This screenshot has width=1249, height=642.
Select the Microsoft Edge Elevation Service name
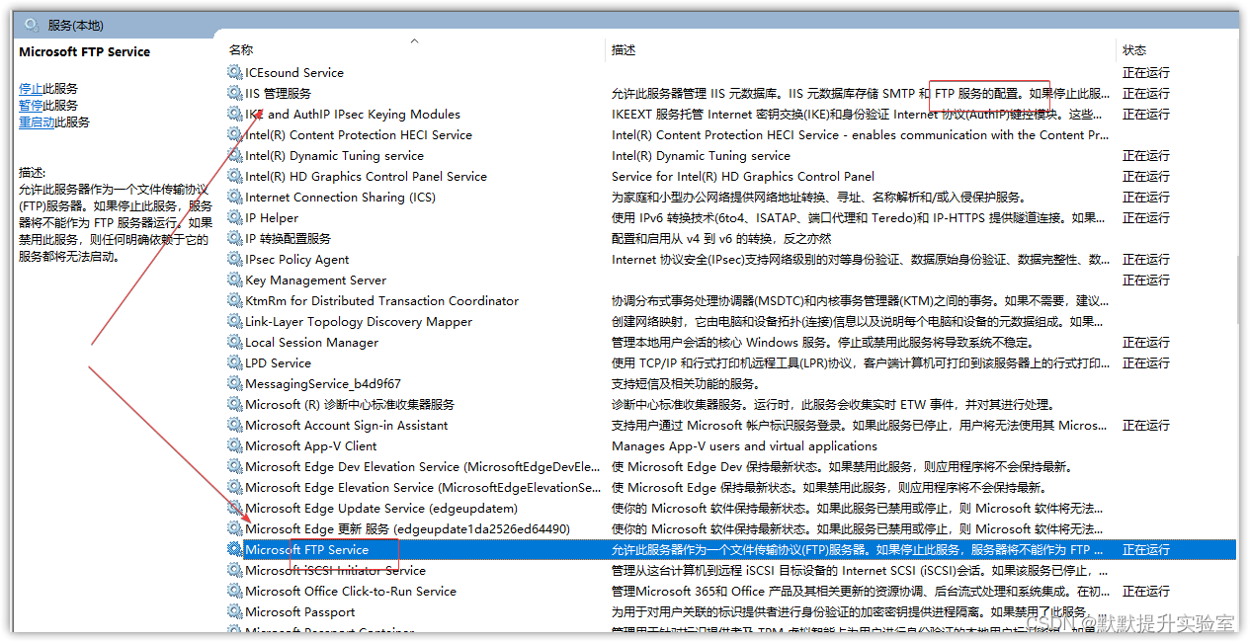[423, 487]
